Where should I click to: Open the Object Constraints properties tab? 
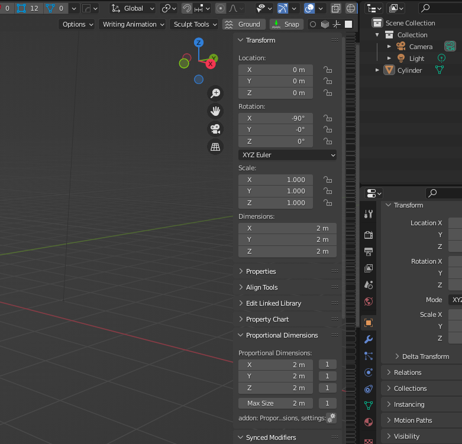click(369, 389)
